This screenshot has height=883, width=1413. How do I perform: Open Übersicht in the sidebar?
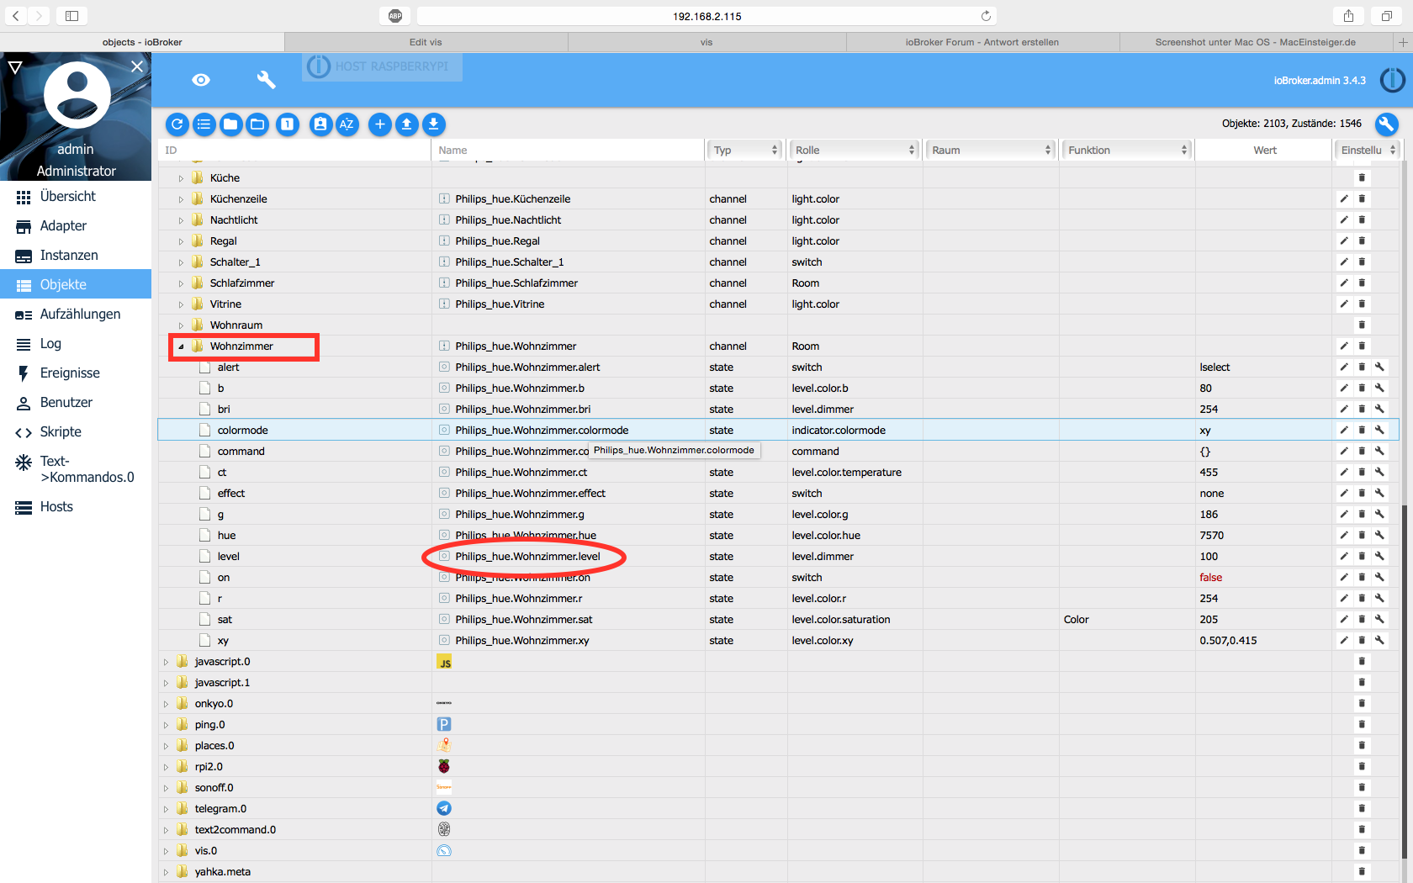[x=76, y=197]
